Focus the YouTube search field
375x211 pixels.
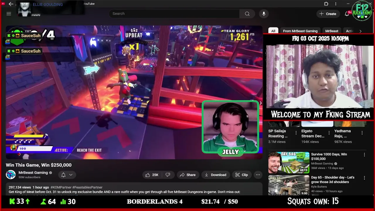coord(174,14)
